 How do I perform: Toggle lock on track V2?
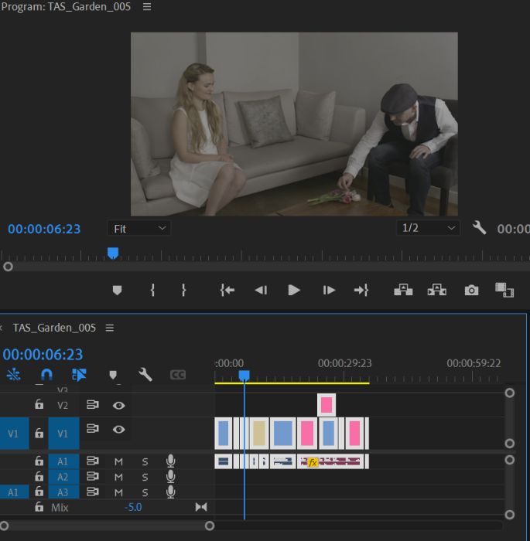[39, 404]
